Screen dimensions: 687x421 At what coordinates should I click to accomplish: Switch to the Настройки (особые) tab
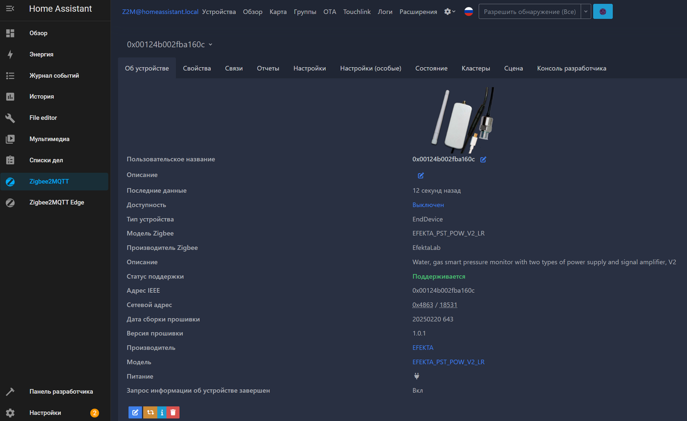click(371, 68)
